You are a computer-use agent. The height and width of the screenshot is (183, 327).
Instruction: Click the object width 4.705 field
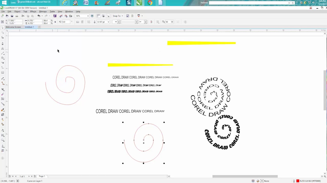pyautogui.click(x=34, y=21)
